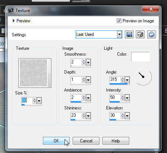The image size is (167, 153).
Task: Click the reset to default arrow icon
Action: (x=152, y=34)
